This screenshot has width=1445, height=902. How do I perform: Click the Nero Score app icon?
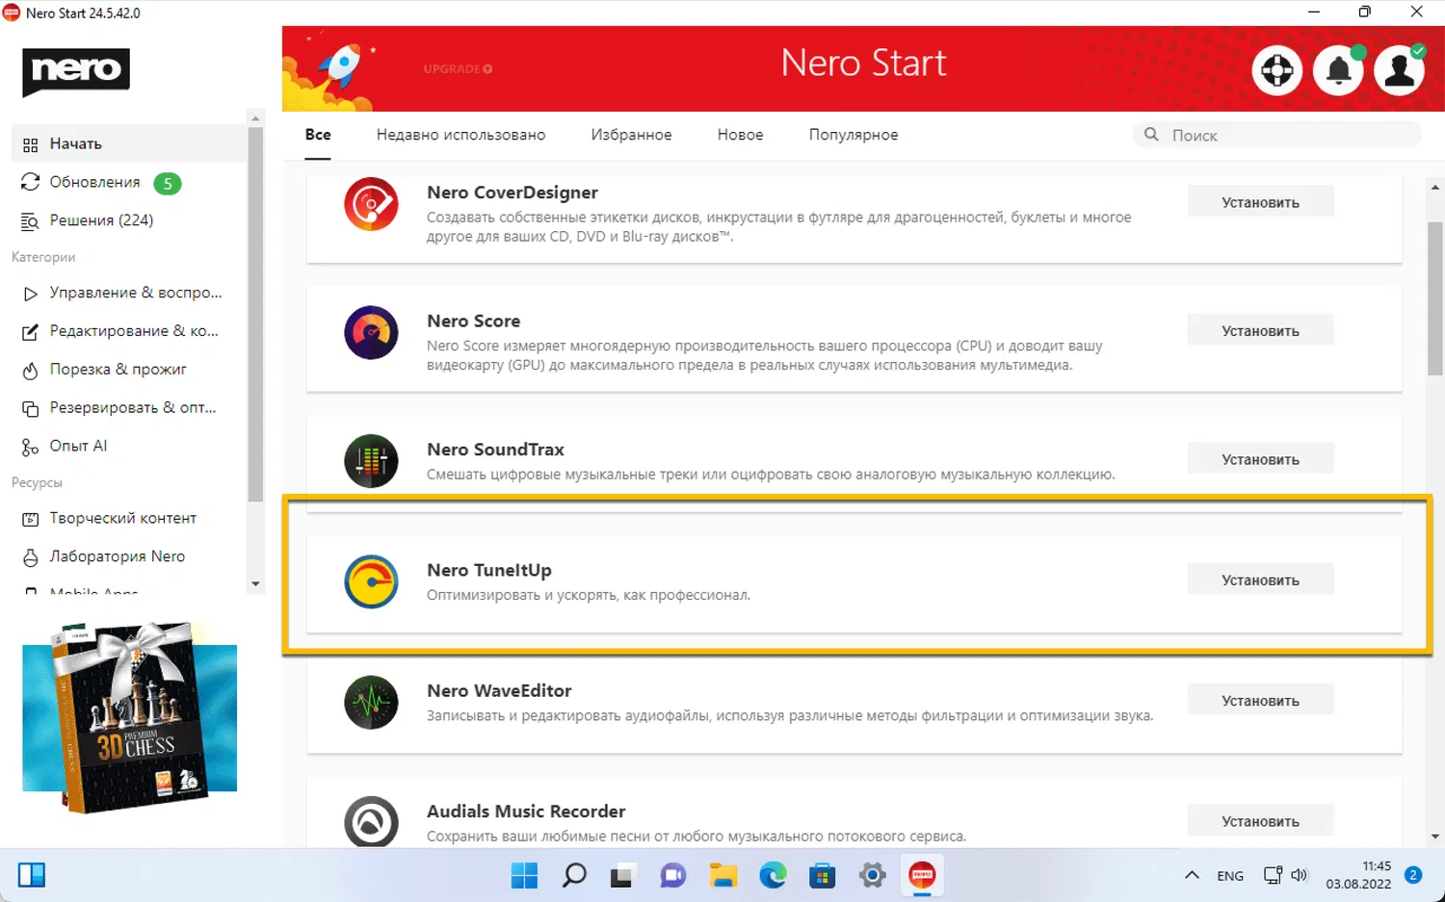(371, 332)
